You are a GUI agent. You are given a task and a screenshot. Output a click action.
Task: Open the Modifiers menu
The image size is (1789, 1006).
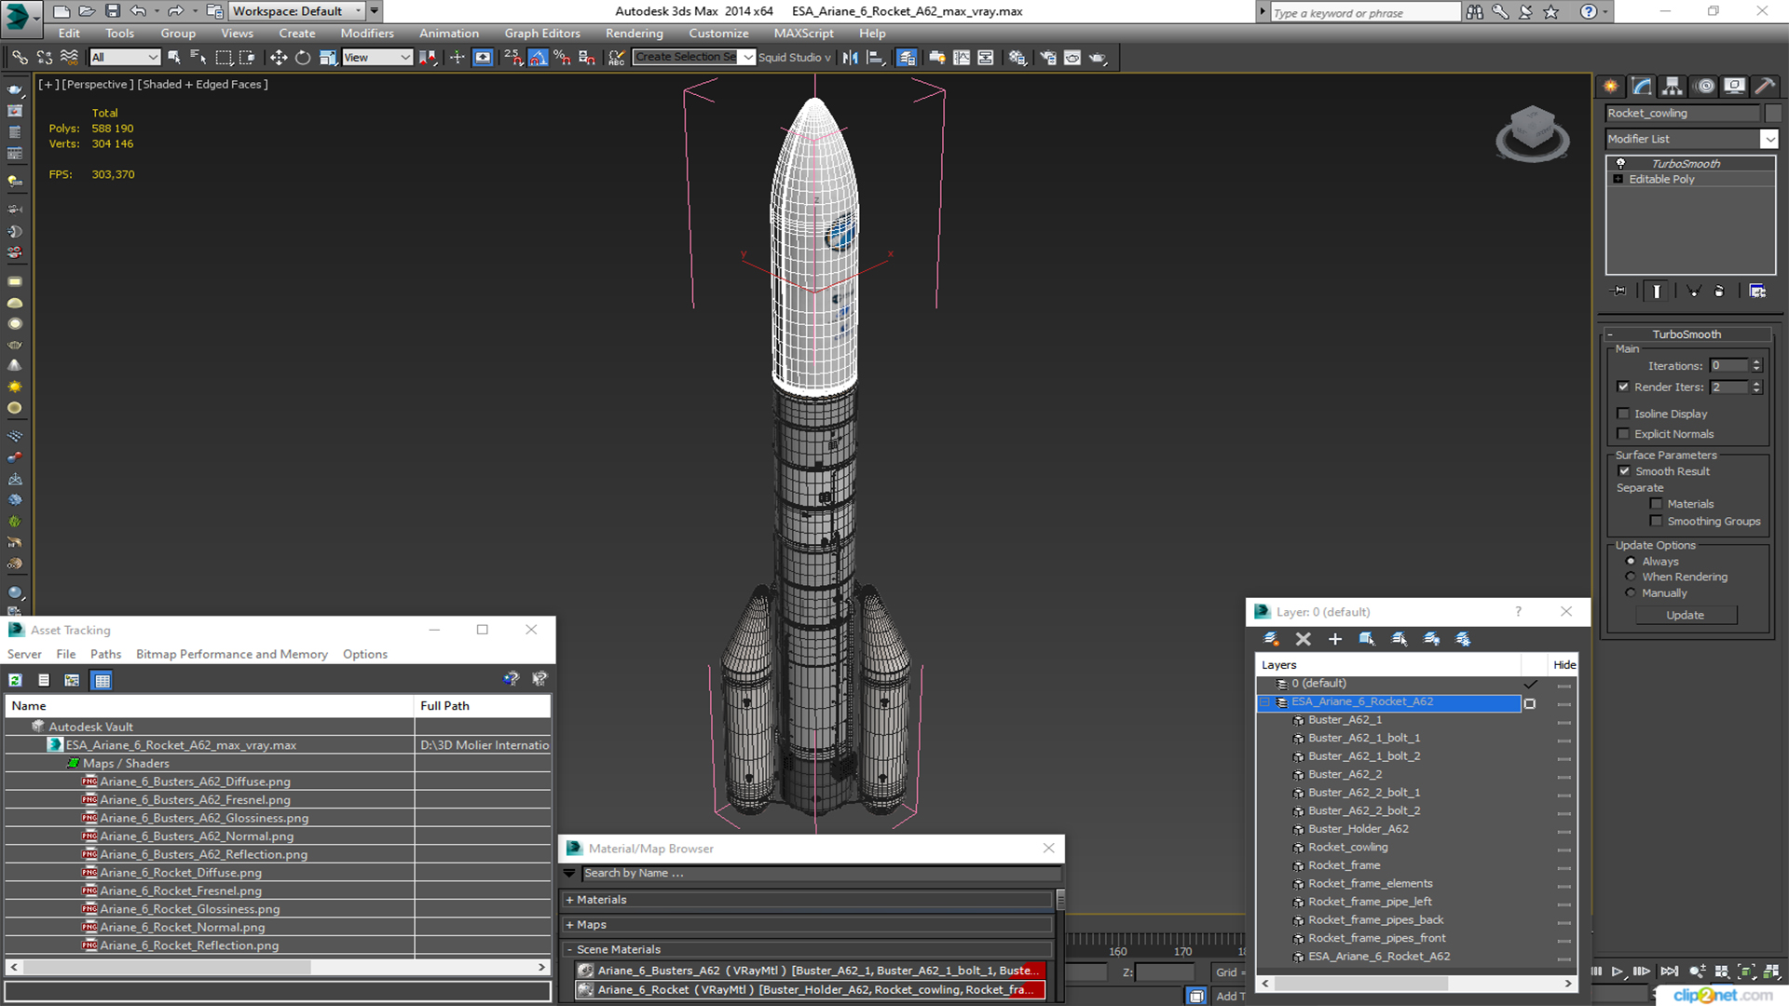coord(367,34)
